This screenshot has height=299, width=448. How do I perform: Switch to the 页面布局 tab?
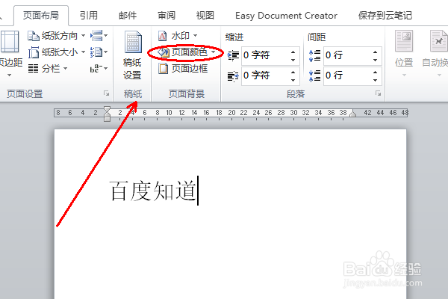41,16
